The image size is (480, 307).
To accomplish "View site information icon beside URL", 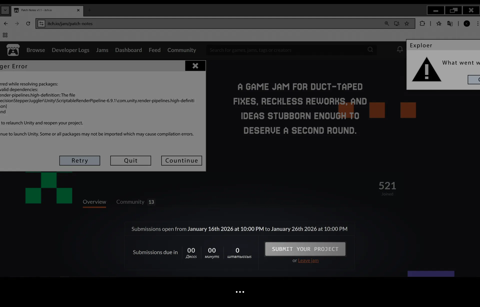I will pos(41,23).
